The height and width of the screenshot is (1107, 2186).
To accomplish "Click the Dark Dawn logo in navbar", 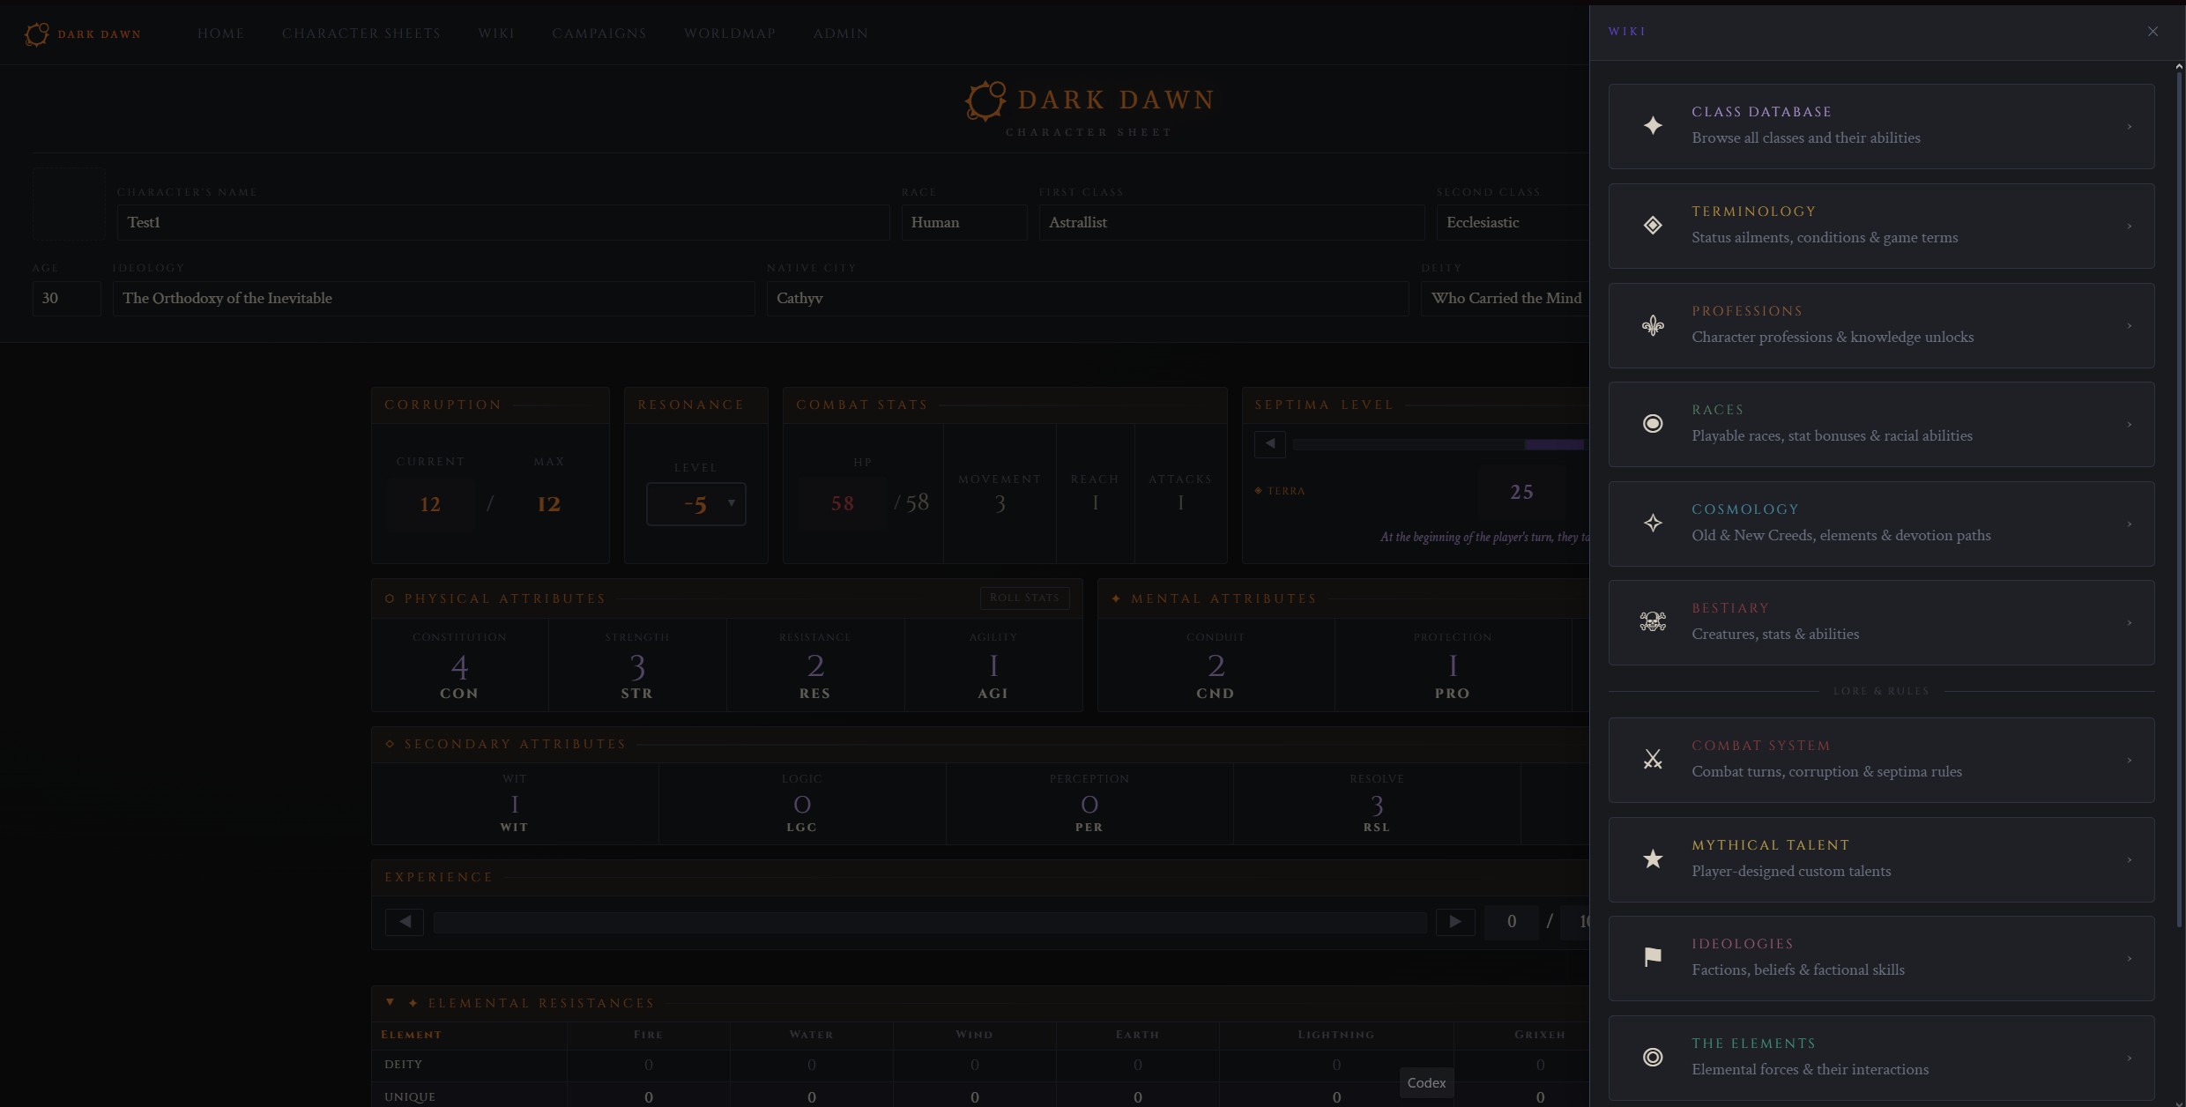I will [37, 33].
